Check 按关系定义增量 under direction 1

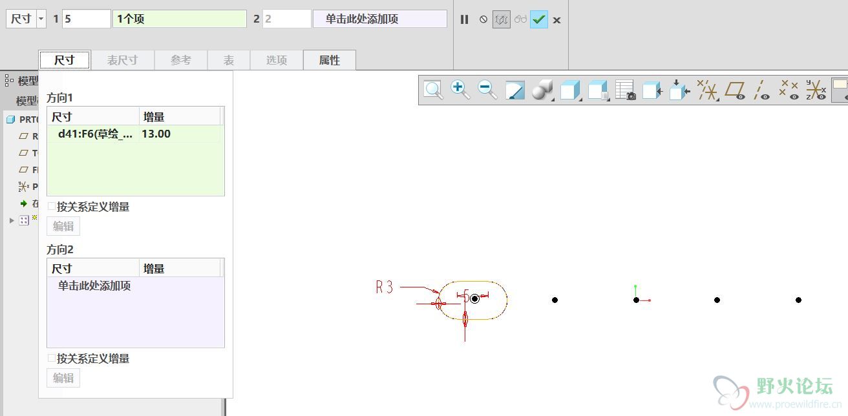[52, 207]
